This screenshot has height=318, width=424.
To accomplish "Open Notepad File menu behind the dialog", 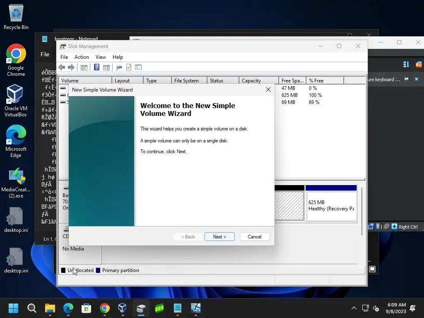I will click(45, 54).
